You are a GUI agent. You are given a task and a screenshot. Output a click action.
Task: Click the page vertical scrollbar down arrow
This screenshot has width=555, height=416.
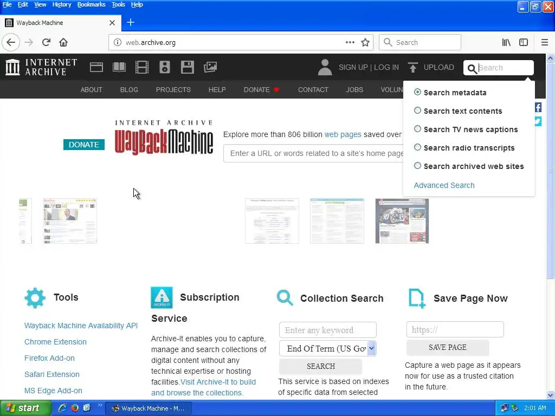tap(551, 395)
